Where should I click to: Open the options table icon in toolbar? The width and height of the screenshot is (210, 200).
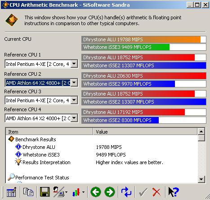pos(11,192)
